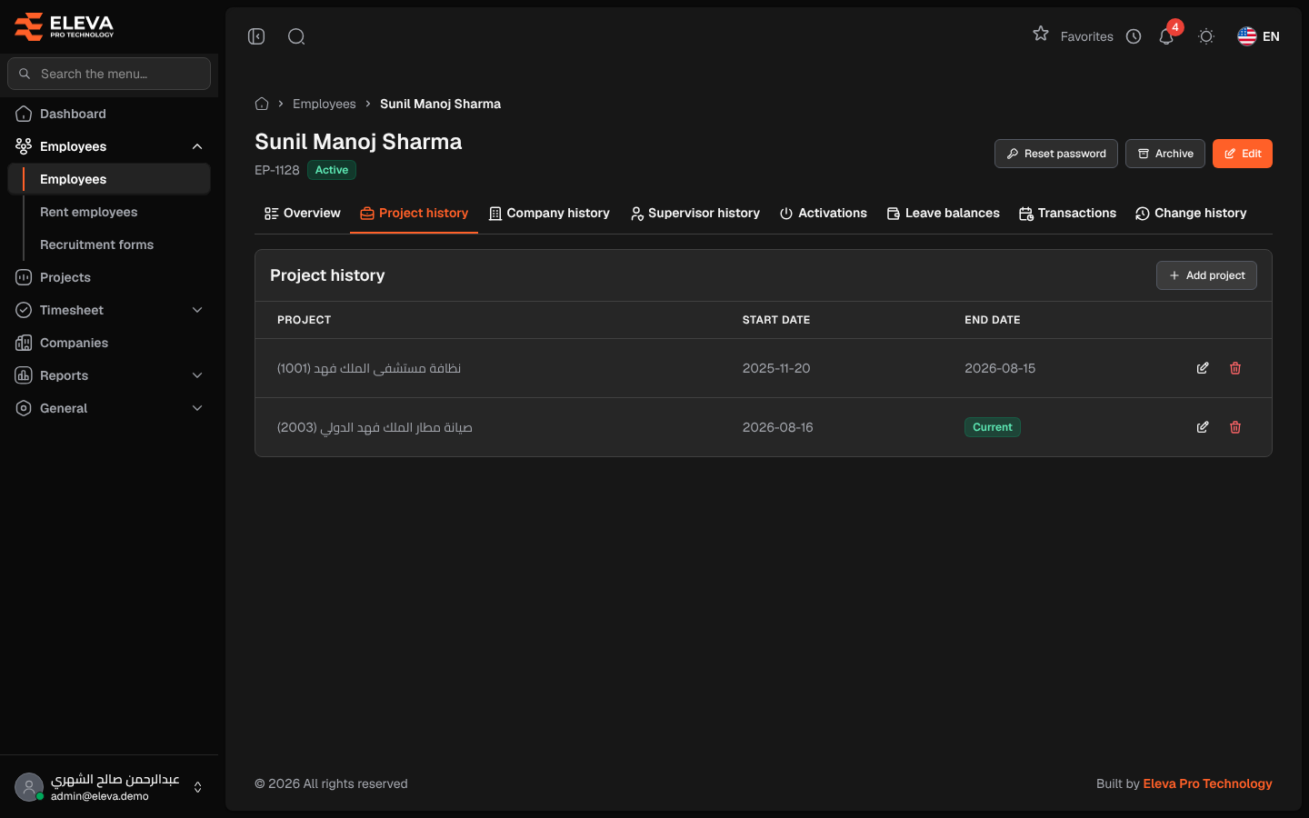The image size is (1309, 818).
Task: Focus the Search the menu field
Action: (x=109, y=74)
